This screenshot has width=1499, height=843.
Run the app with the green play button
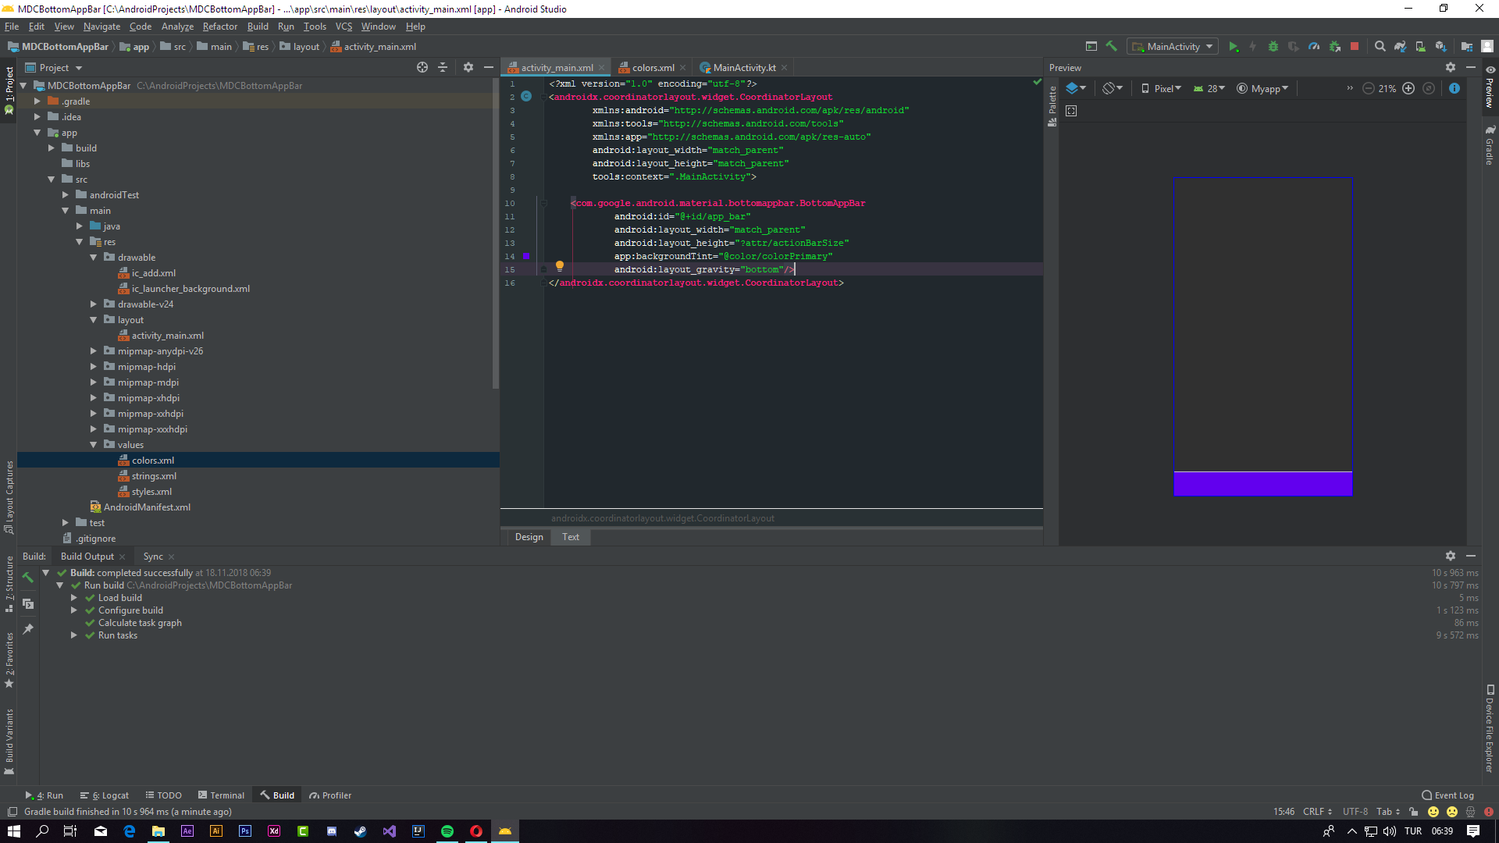tap(1233, 47)
